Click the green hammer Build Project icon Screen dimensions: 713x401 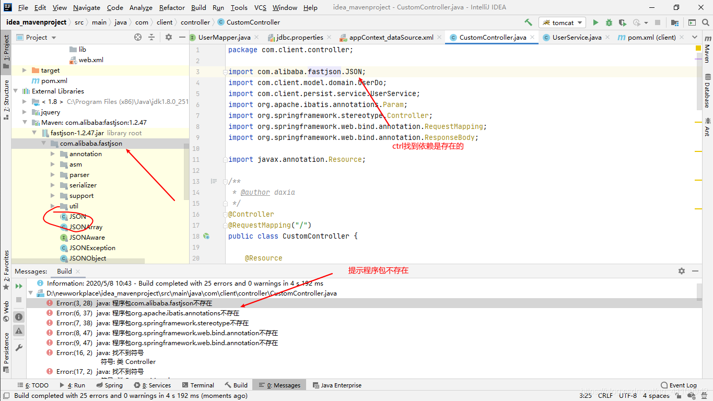(x=529, y=22)
